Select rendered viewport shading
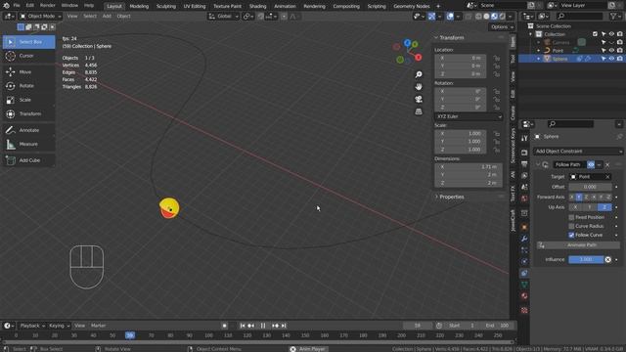Image resolution: width=626 pixels, height=352 pixels. 502,17
